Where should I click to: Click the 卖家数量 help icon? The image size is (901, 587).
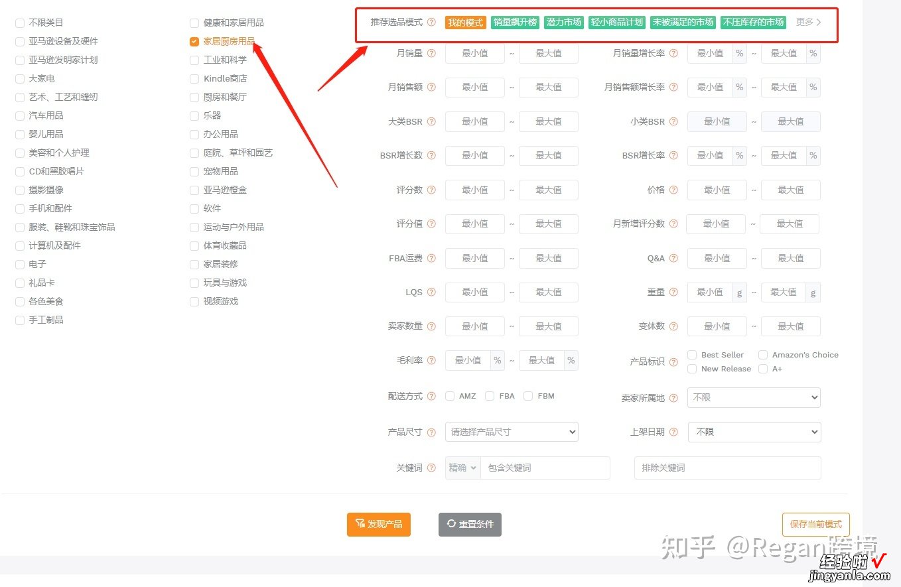click(x=431, y=326)
